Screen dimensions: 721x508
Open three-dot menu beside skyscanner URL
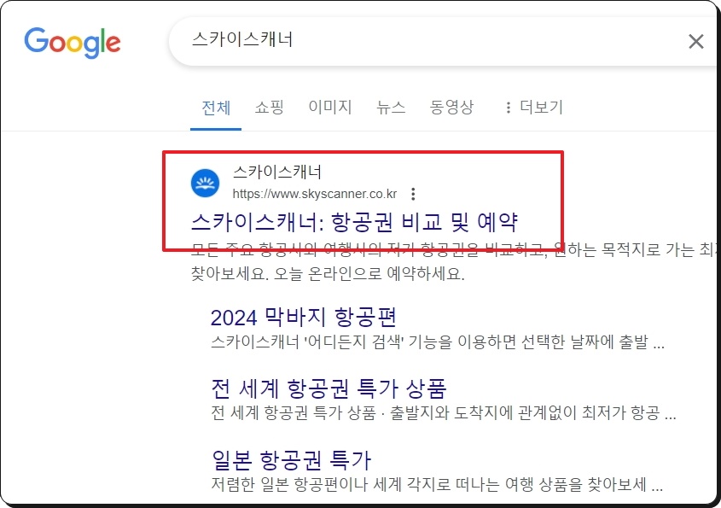pos(413,194)
